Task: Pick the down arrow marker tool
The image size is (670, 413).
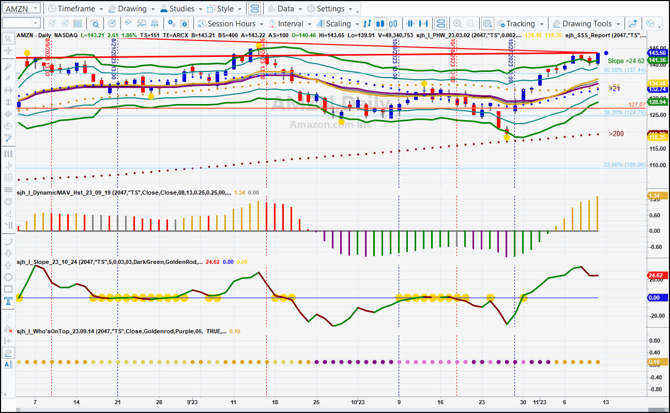Action: coord(8,253)
